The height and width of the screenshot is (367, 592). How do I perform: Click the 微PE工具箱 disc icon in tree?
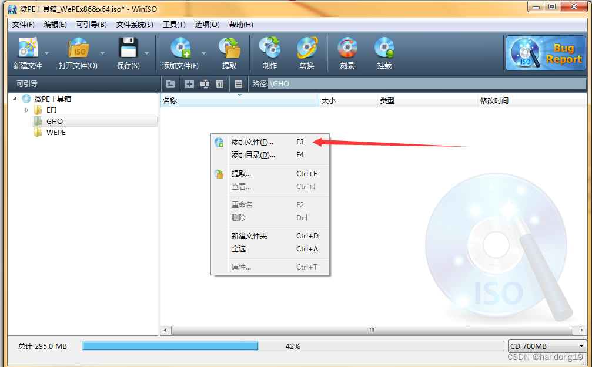click(26, 99)
